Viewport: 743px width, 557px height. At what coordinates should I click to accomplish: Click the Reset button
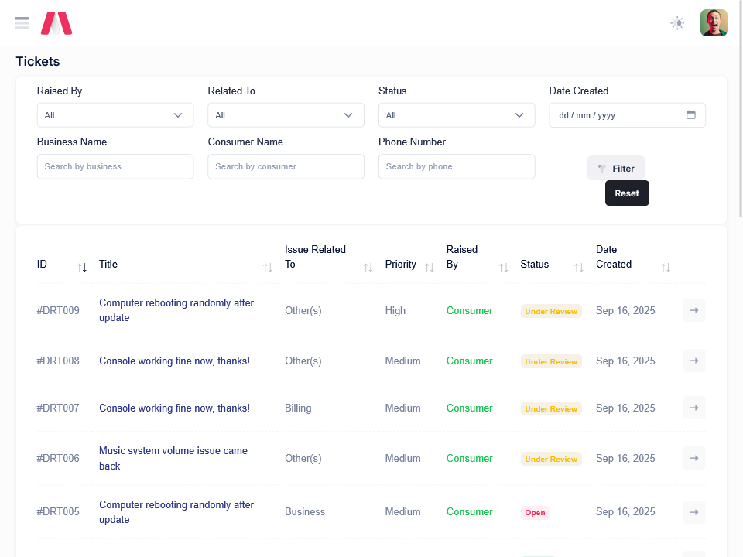point(627,193)
